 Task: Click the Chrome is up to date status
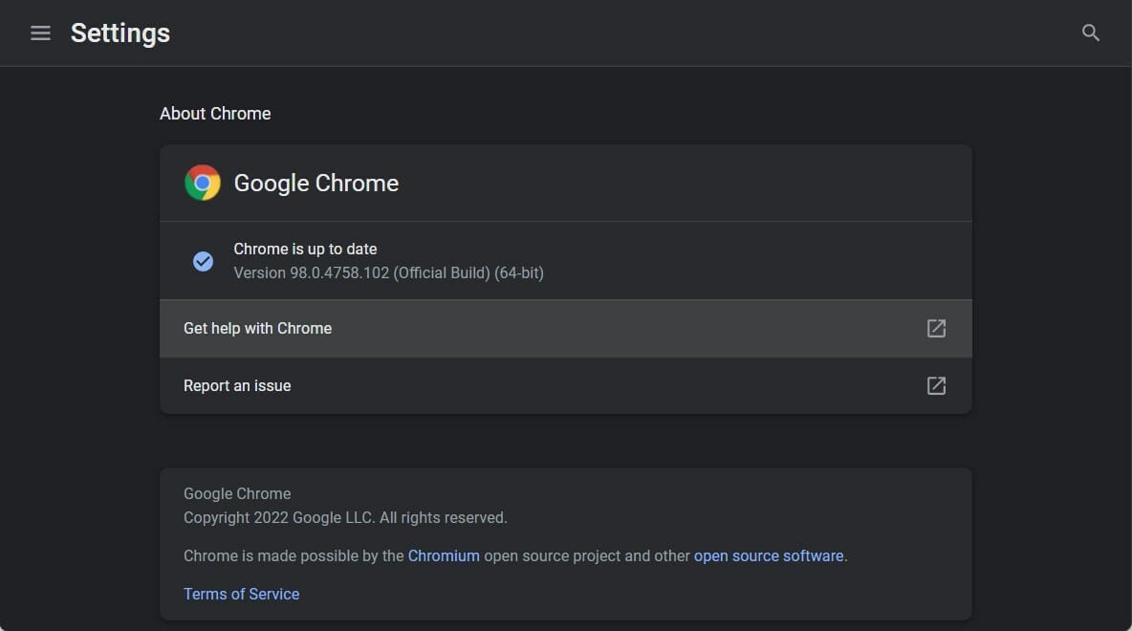(305, 249)
